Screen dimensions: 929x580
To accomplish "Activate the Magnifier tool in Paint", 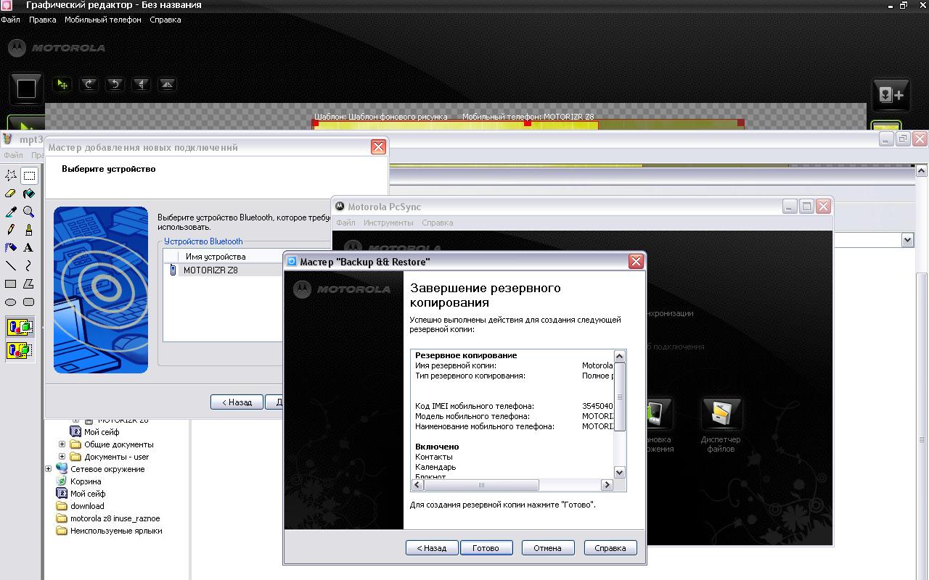I will pos(29,212).
